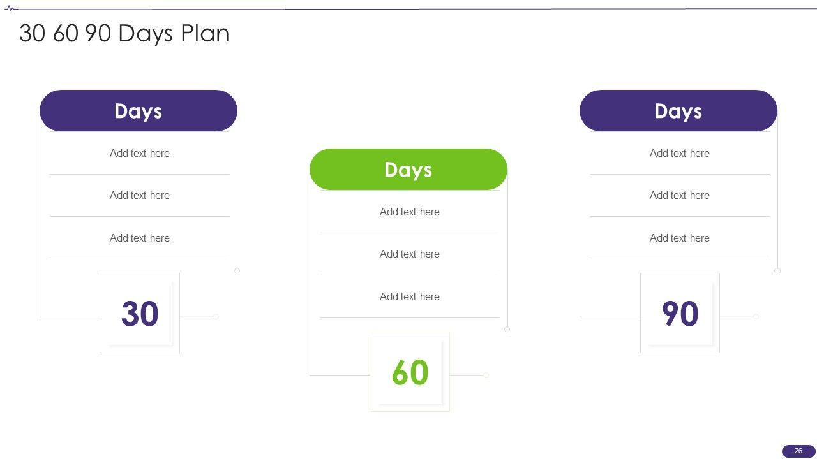Click first 'Add text here' under 30-day column
Image resolution: width=817 pixels, height=459 pixels.
point(140,153)
